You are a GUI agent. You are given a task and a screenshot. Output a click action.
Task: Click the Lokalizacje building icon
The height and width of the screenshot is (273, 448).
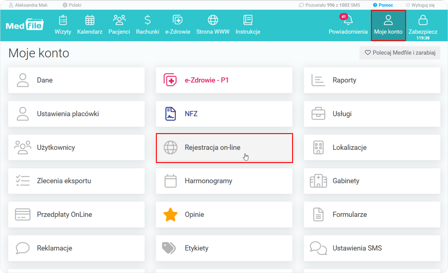[318, 147]
